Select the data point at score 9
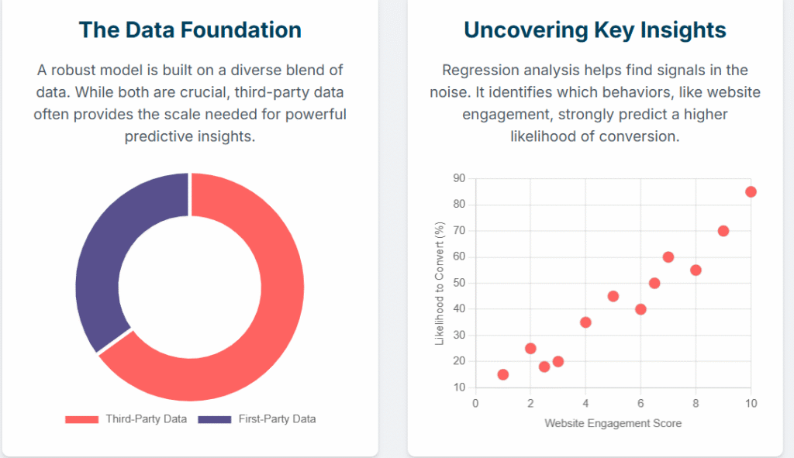This screenshot has width=794, height=458. [x=723, y=231]
